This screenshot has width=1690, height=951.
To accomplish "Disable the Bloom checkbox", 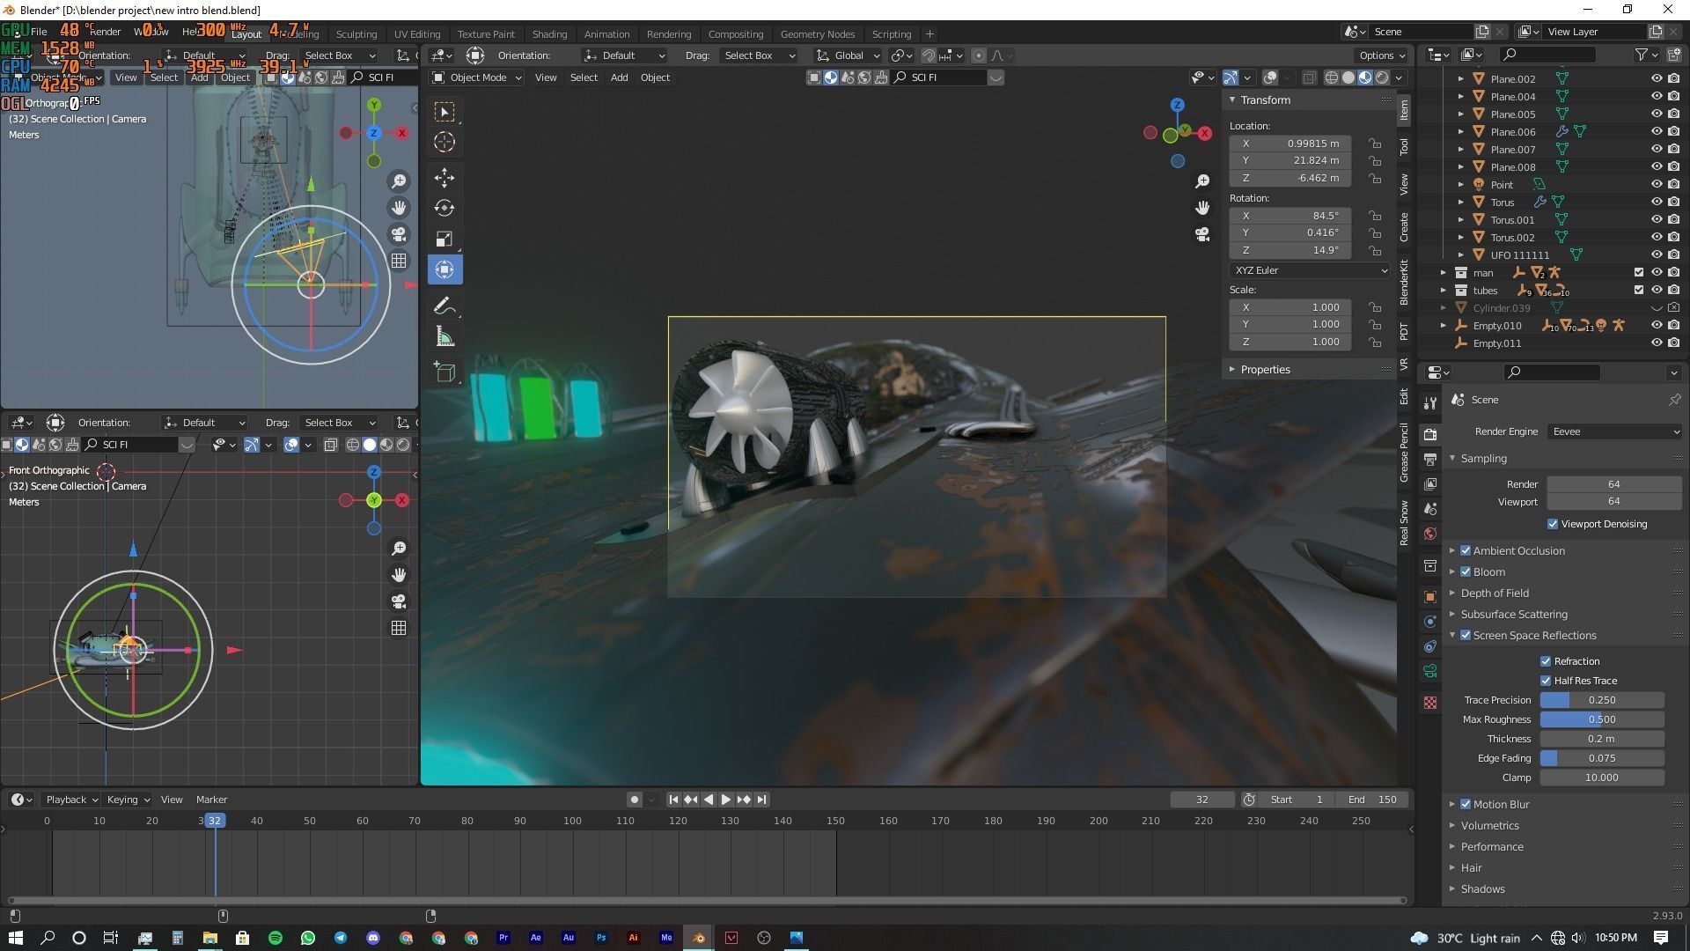I will 1466,572.
